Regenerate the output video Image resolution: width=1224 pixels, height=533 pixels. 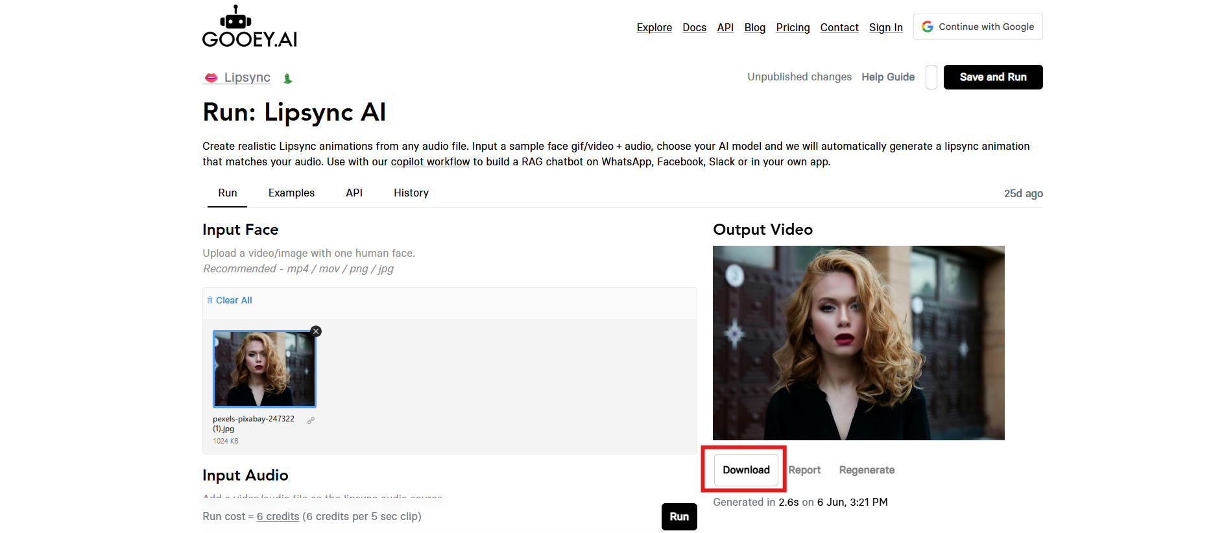click(x=867, y=470)
